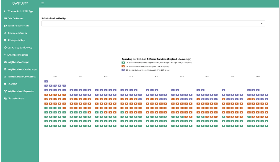Screen dimensions: 280x162
Task: Click the Discussion Board chat icon
Action: click(5, 98)
